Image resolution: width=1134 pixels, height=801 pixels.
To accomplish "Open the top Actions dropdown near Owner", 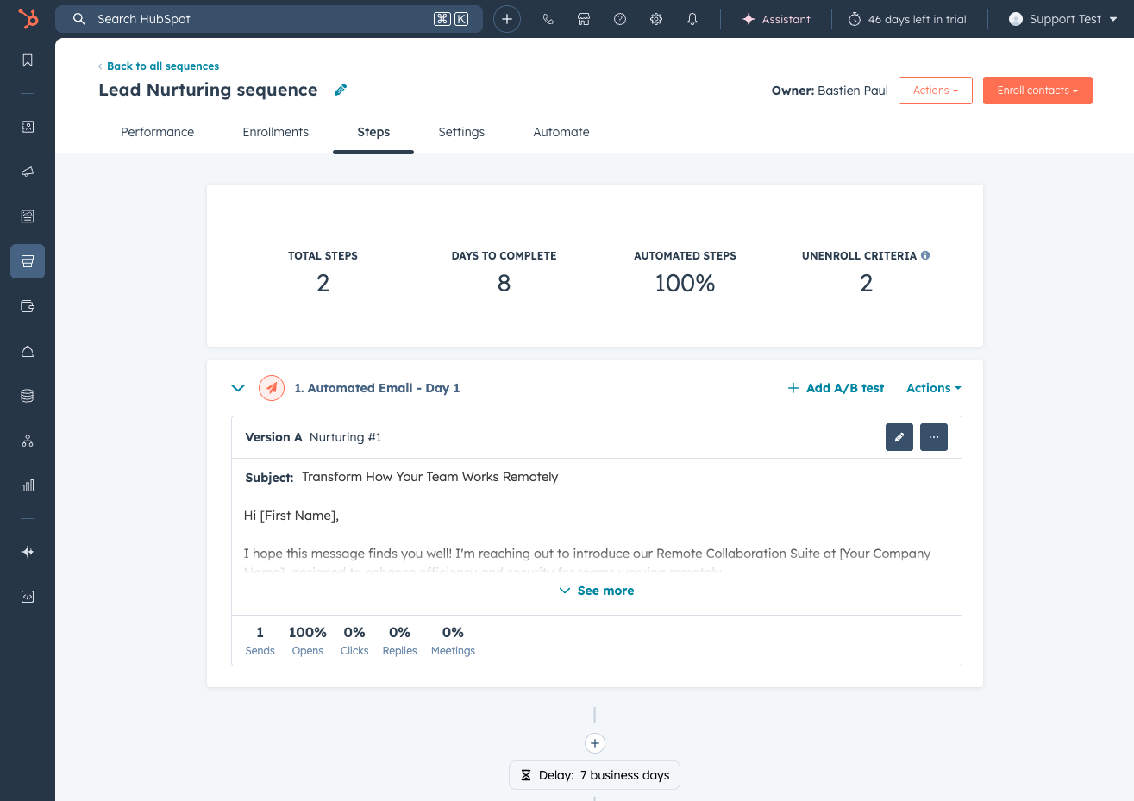I will 936,91.
